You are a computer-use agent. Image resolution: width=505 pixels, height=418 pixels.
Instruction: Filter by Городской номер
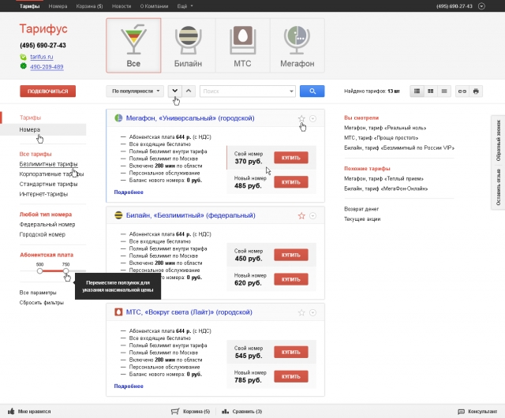42,234
